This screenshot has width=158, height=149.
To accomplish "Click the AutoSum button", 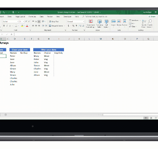I will pos(134,20).
